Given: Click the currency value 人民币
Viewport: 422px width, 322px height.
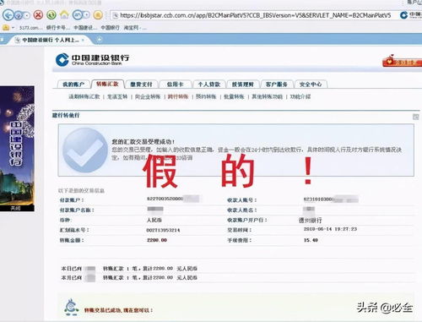Looking at the screenshot, I should coord(154,220).
